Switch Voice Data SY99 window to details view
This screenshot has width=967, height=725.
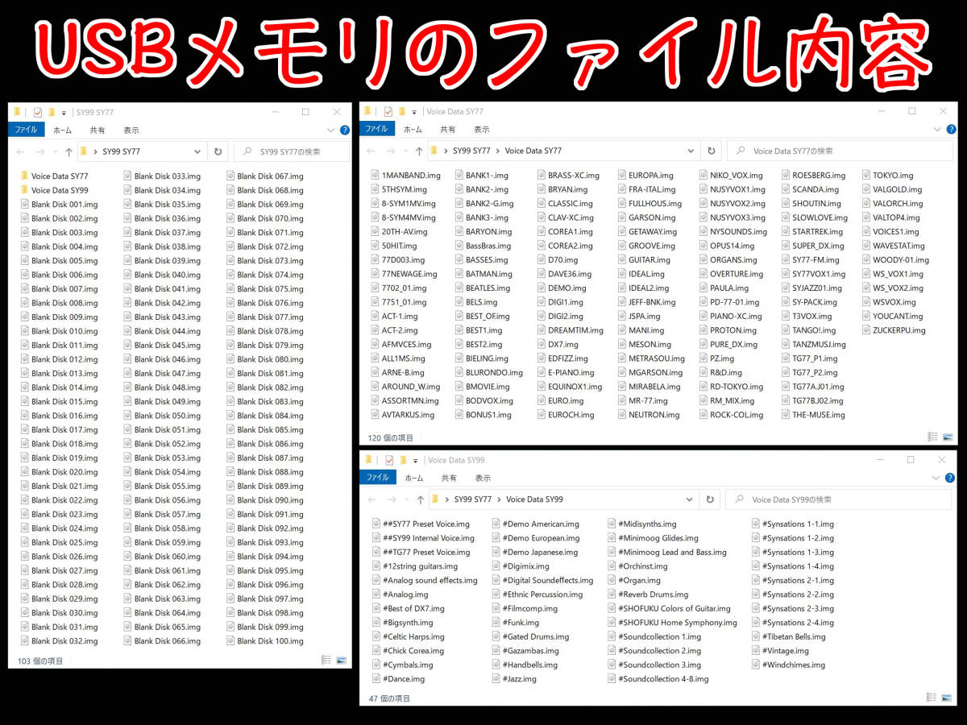click(933, 698)
